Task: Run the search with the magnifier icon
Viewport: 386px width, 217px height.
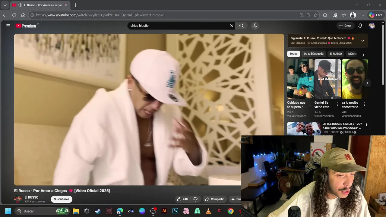Action: 241,26
